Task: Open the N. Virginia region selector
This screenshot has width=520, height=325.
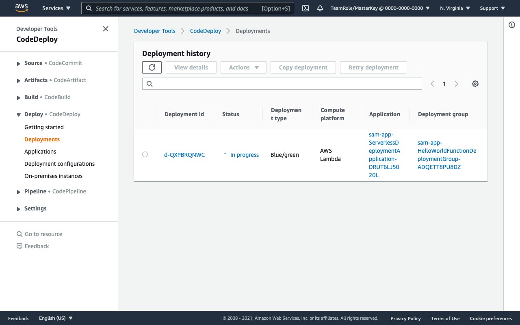Action: point(455,8)
